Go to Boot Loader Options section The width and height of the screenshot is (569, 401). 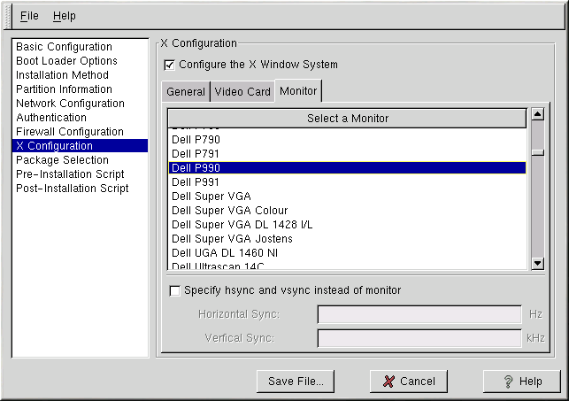(x=66, y=61)
